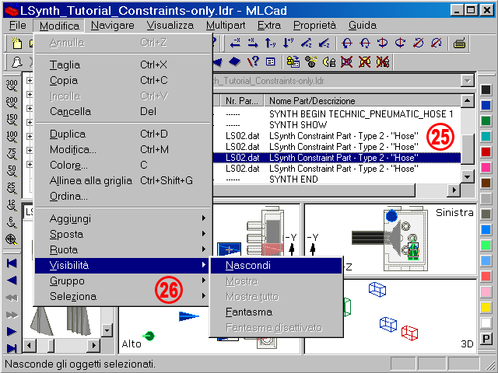Go to the previous step using the left arrow
498x373 pixels.
(12, 280)
